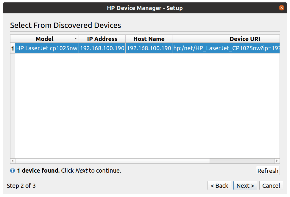Click the hp:/net/HP_LaserJet_CP1025nw device URI cell
This screenshot has height=197, width=290.
226,48
